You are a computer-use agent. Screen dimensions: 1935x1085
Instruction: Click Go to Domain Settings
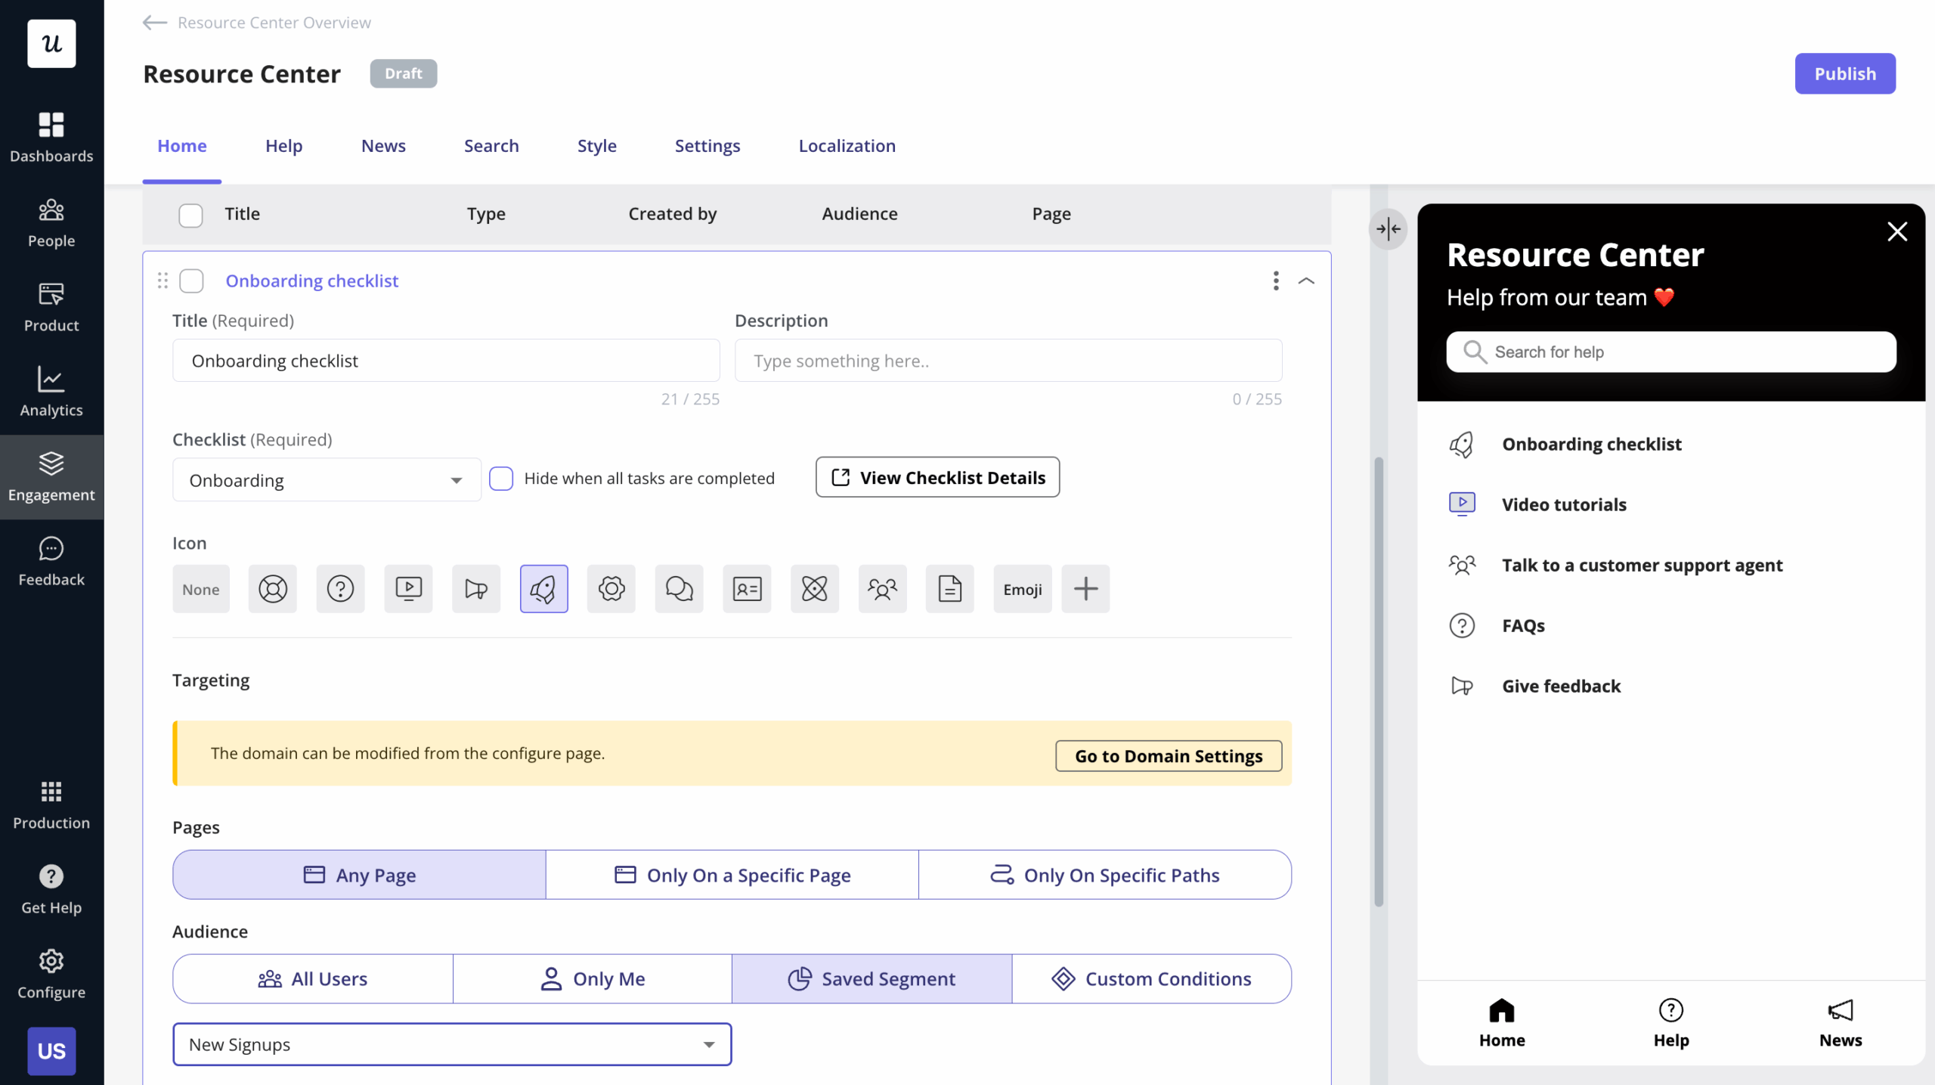pos(1168,755)
